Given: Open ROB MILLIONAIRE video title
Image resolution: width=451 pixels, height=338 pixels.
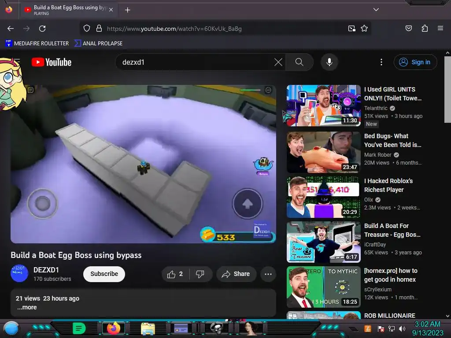Looking at the screenshot, I should 390,316.
